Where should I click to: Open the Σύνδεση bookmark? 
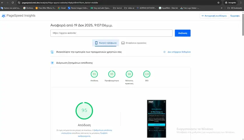pos(28,8)
